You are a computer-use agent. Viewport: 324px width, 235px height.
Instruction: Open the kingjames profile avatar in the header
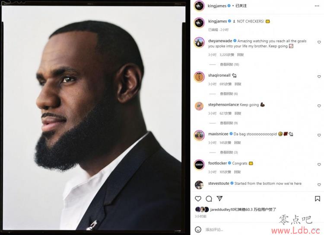pos(199,6)
